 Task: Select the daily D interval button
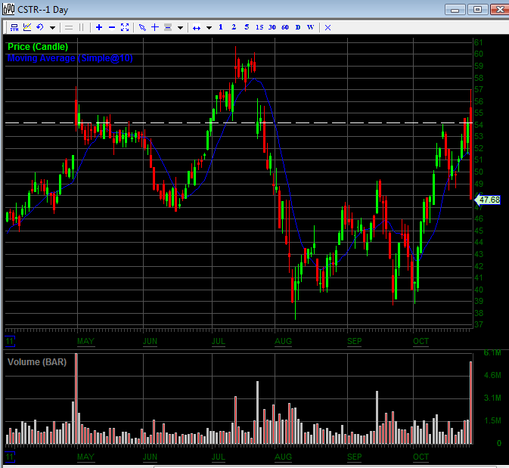tap(298, 27)
